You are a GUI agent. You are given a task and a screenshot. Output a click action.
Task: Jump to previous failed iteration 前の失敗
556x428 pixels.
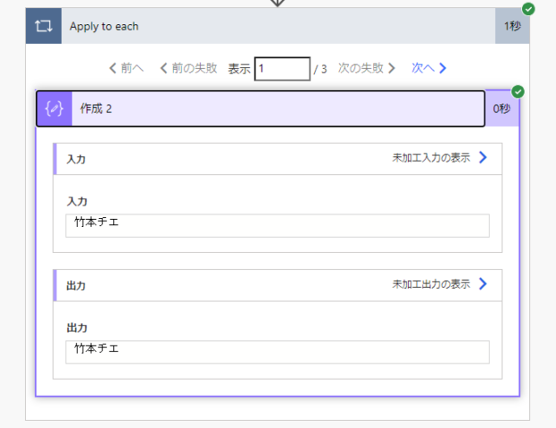188,68
